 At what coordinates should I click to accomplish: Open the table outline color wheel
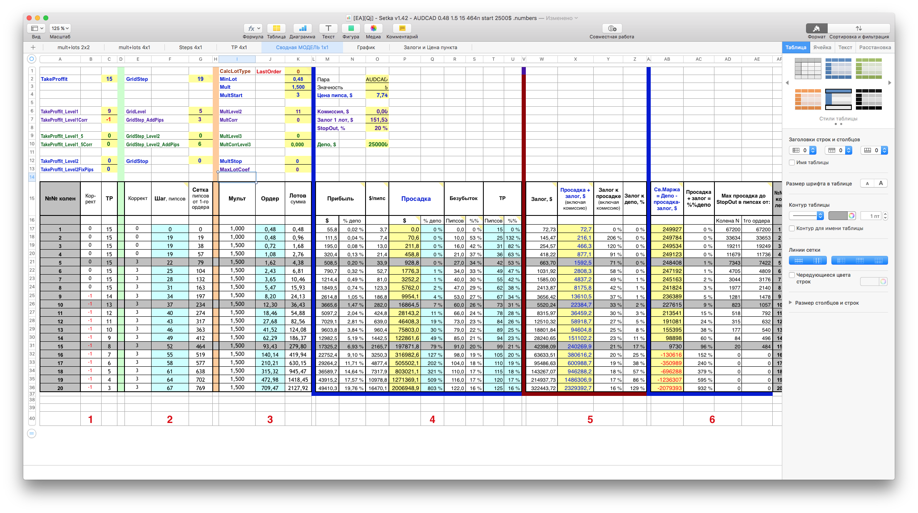[x=852, y=216]
